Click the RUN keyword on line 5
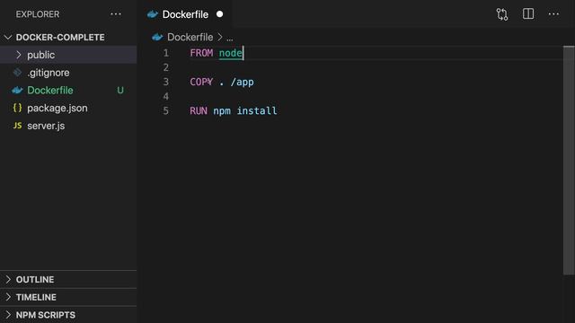 point(199,110)
